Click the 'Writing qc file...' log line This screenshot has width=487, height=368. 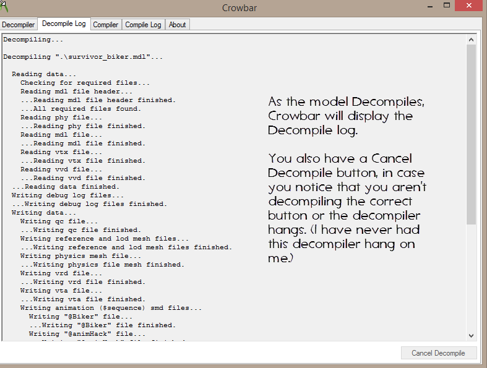[59, 221]
